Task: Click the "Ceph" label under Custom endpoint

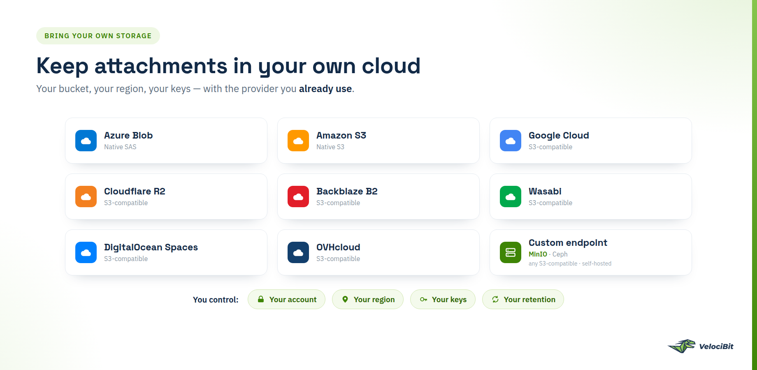Action: click(x=560, y=254)
